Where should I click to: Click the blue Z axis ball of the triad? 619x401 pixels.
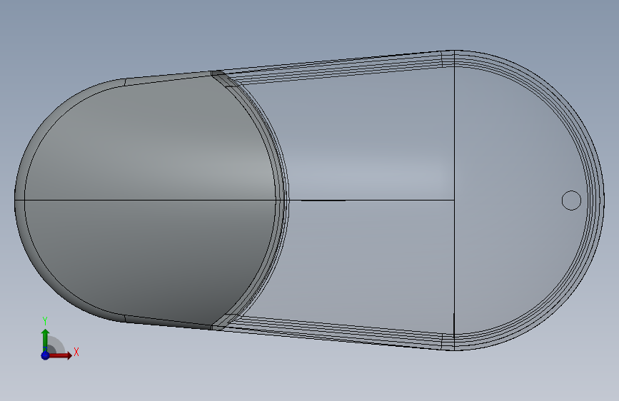45,355
